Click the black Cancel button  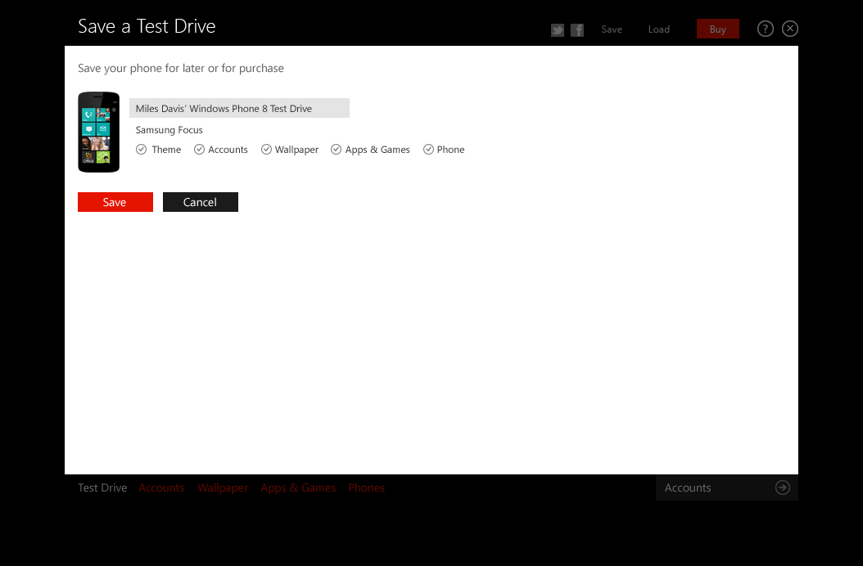pyautogui.click(x=201, y=202)
